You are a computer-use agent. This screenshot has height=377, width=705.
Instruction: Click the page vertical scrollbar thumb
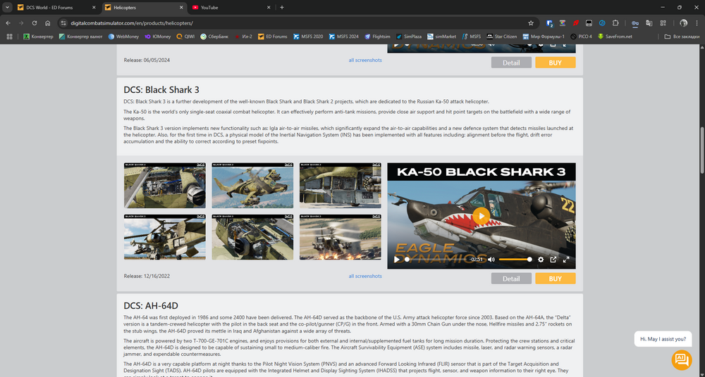[x=702, y=151]
